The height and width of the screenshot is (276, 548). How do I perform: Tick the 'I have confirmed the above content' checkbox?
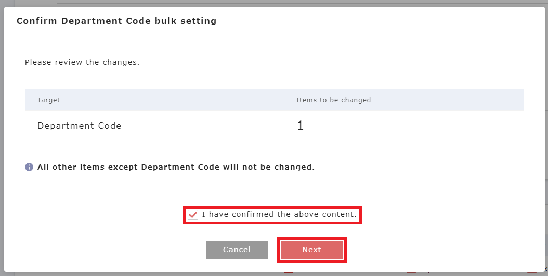tap(193, 214)
